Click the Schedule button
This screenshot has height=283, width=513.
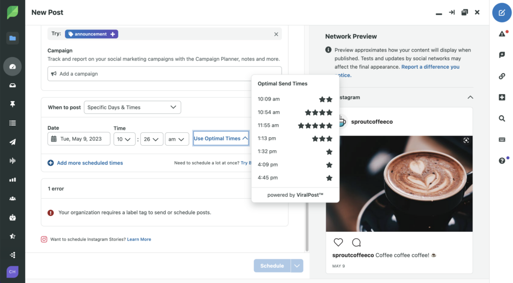tap(272, 265)
